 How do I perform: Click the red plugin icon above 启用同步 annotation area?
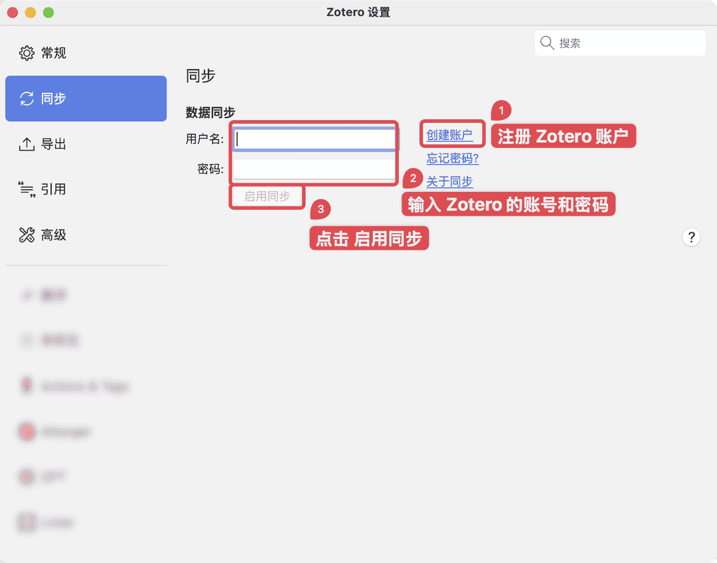(27, 432)
